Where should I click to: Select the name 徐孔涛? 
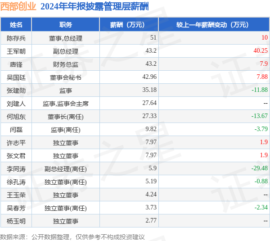pos(16,182)
